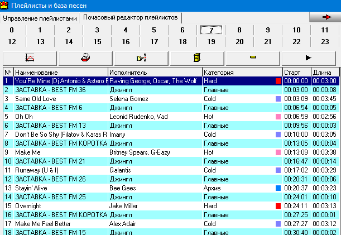Screen dimensions: 341x235
Task: Select the highlighted hour 7
Action: tap(211, 30)
